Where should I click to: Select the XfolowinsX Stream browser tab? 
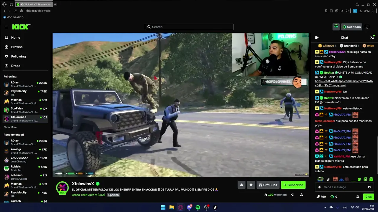click(33, 4)
